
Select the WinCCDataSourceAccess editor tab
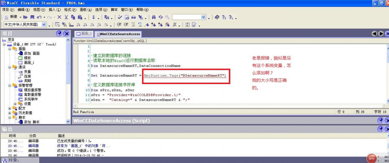118,34
